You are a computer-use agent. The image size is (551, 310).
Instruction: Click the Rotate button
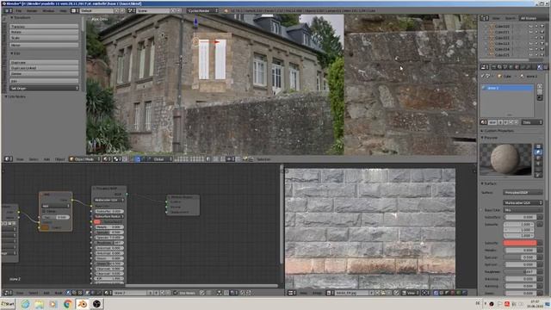44,32
